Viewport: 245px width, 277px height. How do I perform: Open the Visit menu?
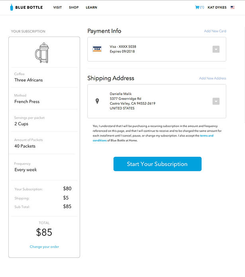click(x=57, y=8)
